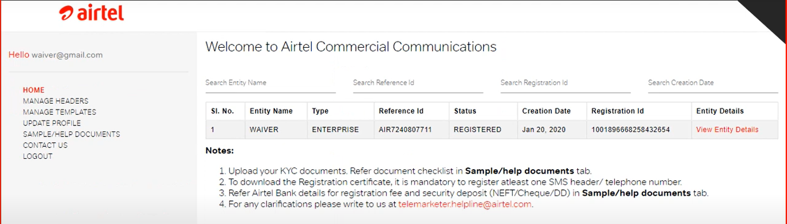The width and height of the screenshot is (787, 224).
Task: Click the Creation Date column header
Action: 546,111
